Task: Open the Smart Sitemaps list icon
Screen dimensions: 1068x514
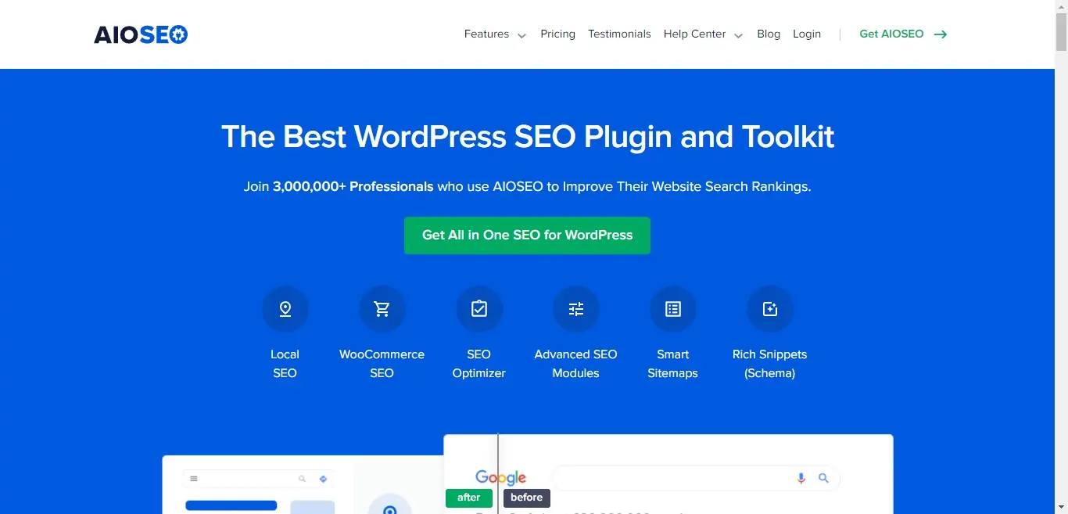Action: tap(673, 309)
